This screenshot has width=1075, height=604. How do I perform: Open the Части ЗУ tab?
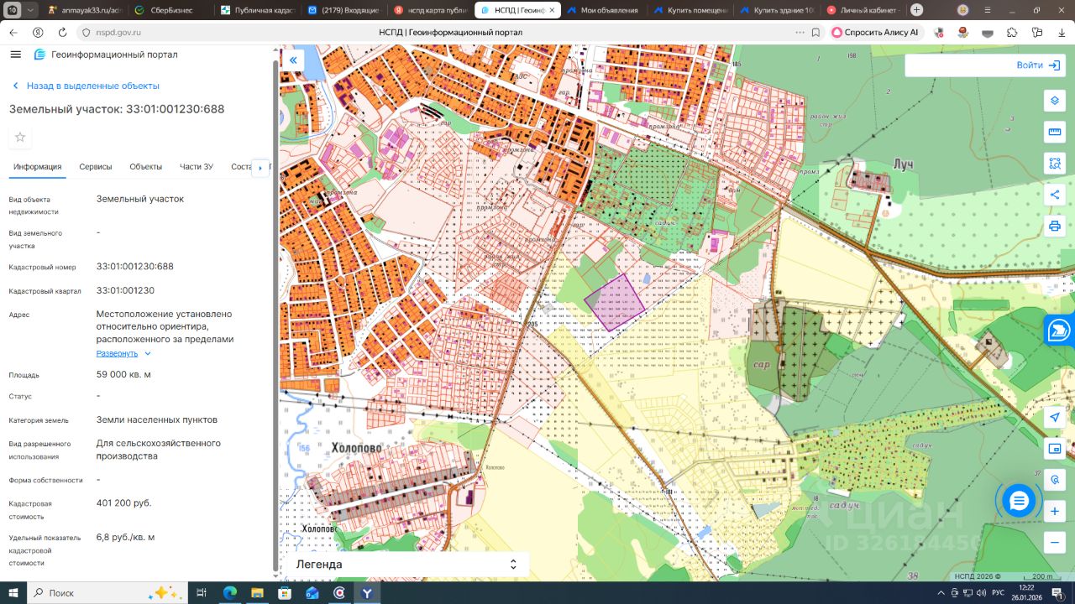pos(197,167)
